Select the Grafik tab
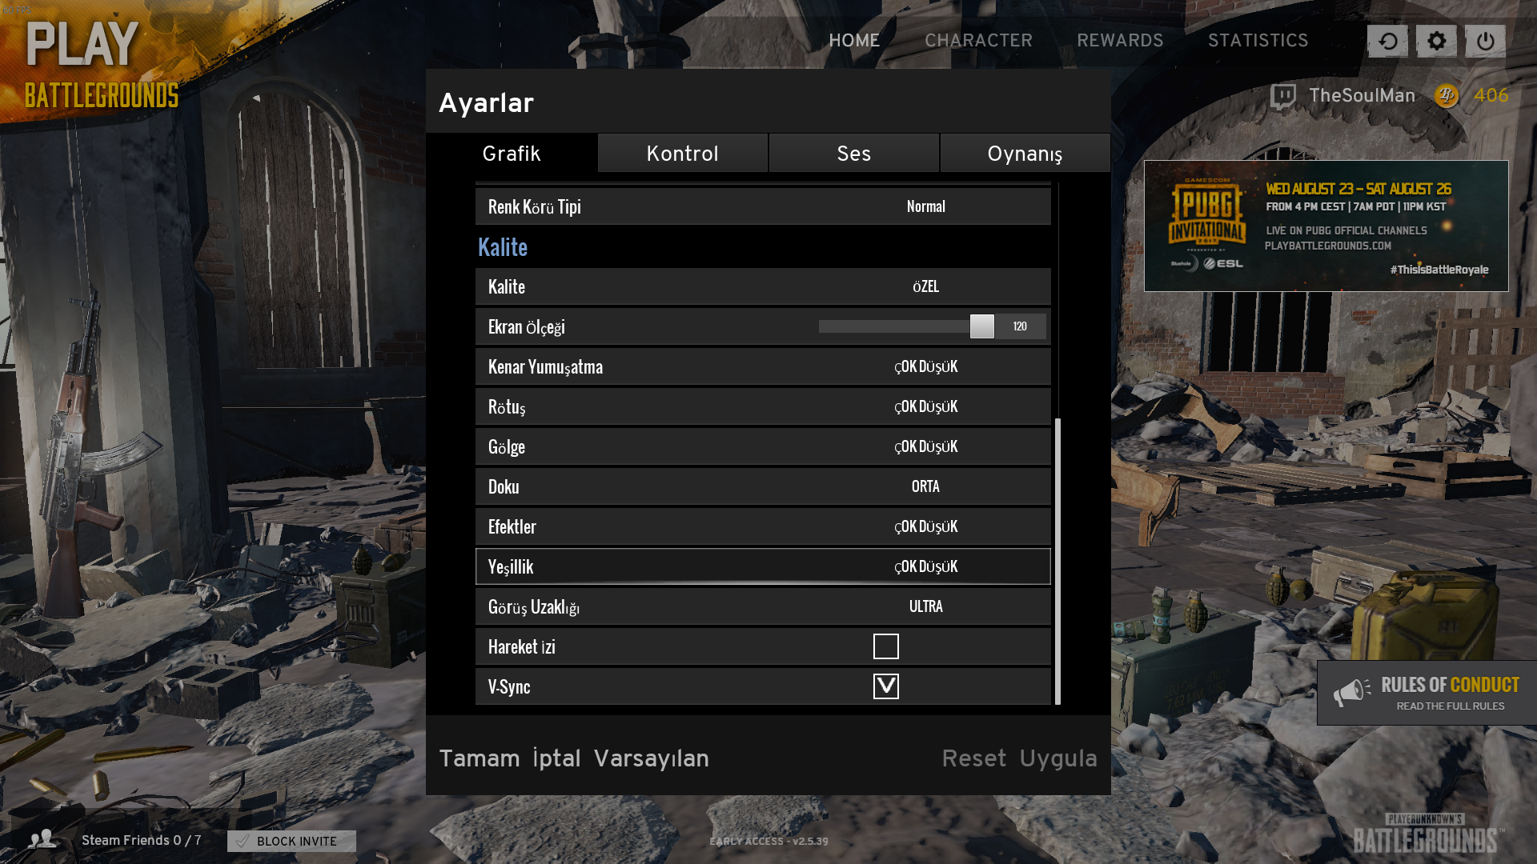This screenshot has height=864, width=1537. [512, 153]
